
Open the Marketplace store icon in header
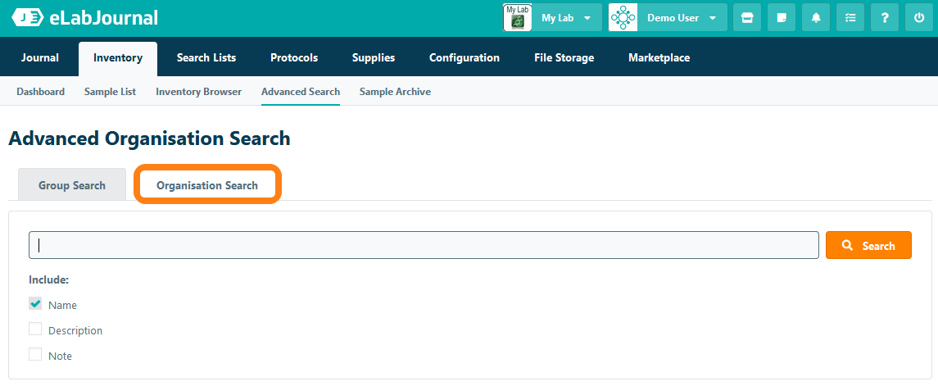(746, 18)
